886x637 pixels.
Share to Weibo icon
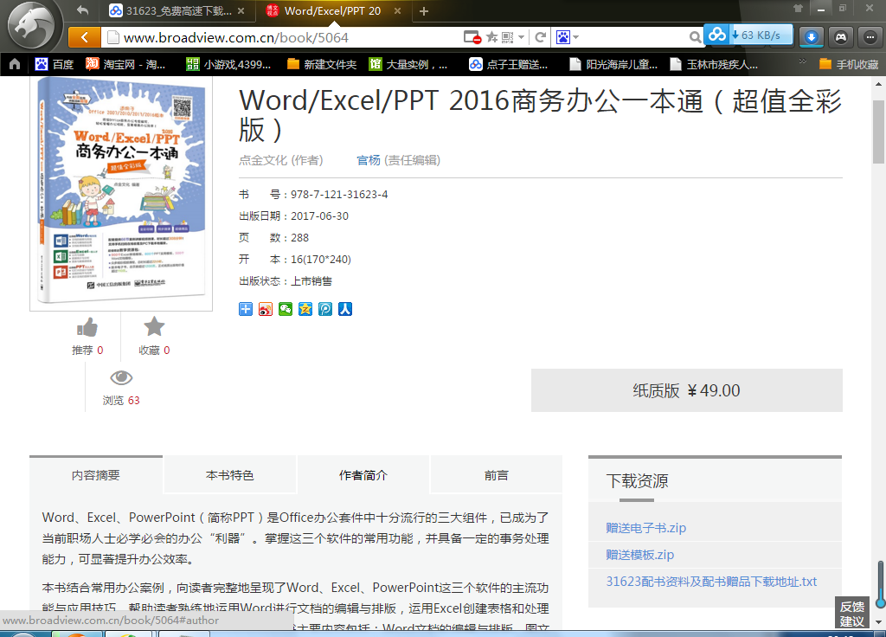[266, 309]
